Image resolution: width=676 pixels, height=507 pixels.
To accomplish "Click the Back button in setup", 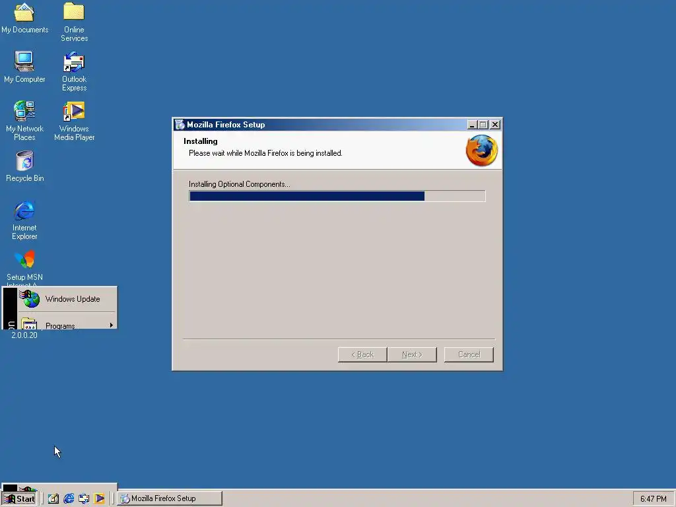I will pyautogui.click(x=362, y=355).
